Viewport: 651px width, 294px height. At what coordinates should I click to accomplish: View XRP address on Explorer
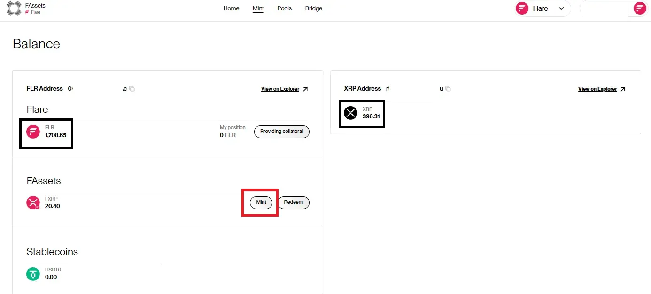click(597, 89)
